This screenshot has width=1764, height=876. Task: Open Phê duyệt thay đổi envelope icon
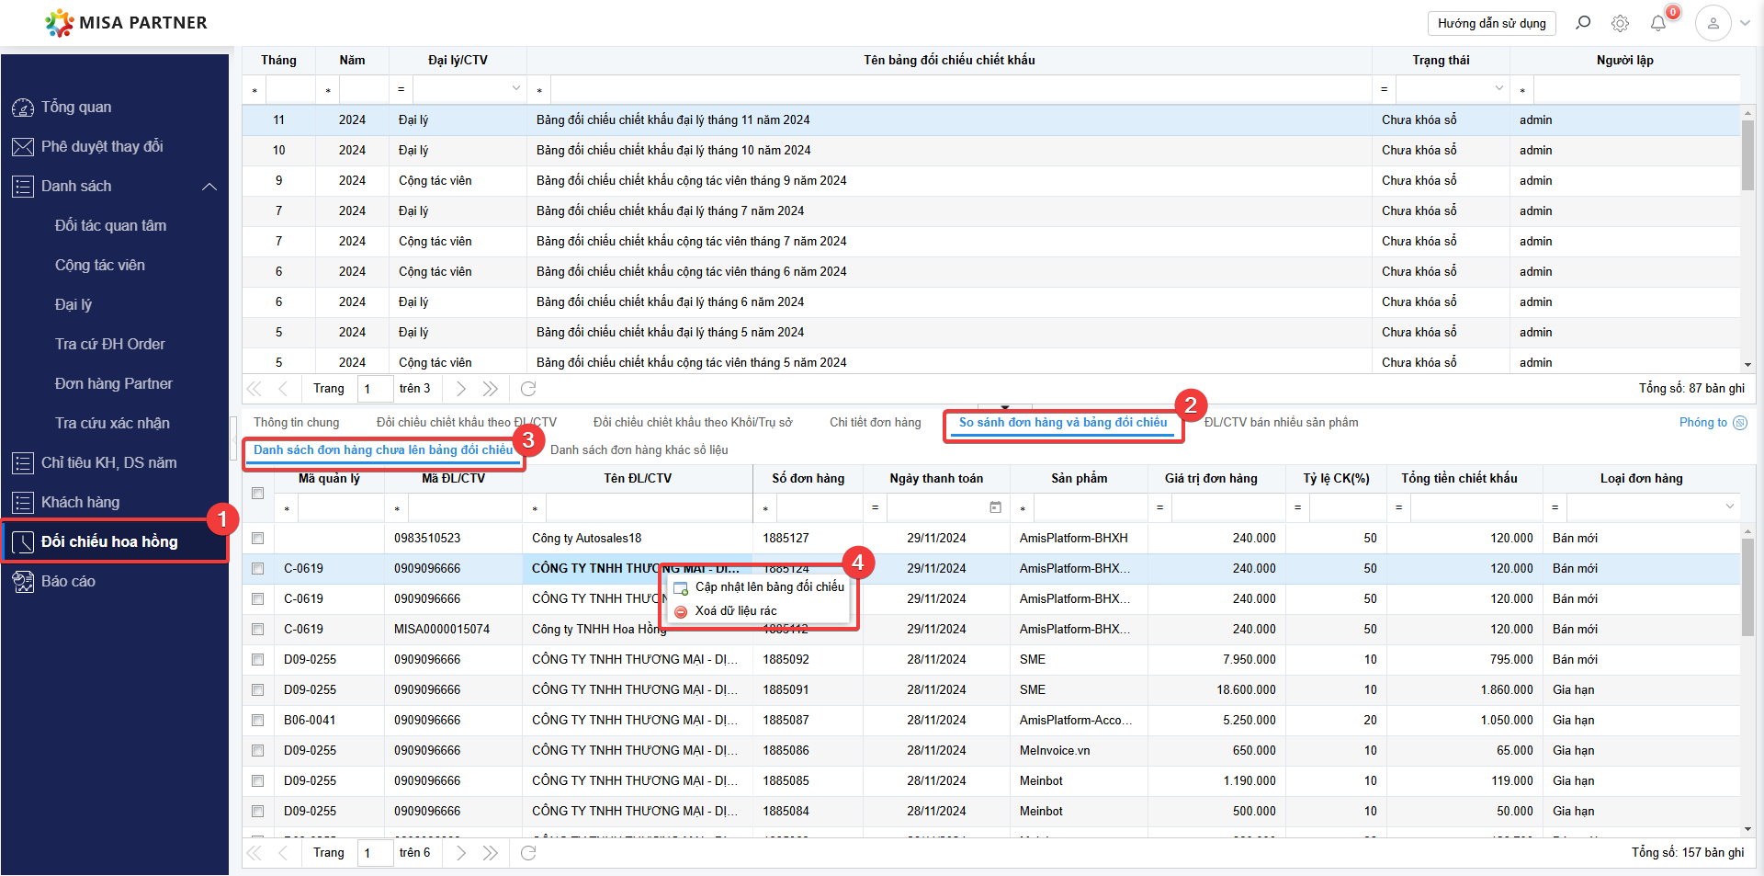pos(23,147)
